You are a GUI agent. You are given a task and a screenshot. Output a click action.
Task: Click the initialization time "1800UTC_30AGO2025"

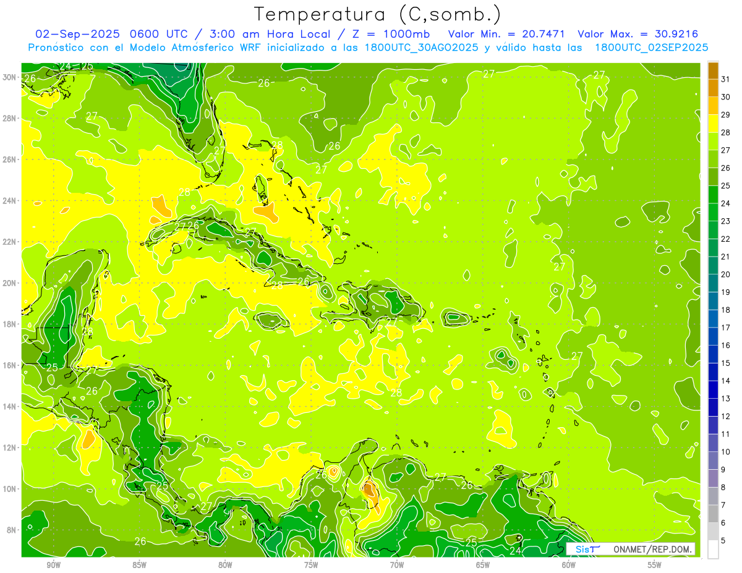pyautogui.click(x=420, y=47)
